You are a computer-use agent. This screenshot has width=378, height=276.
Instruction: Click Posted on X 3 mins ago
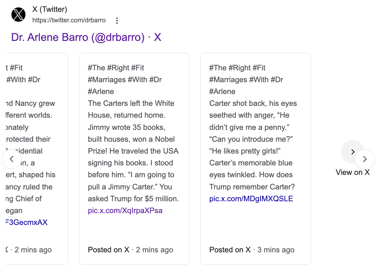(x=252, y=250)
